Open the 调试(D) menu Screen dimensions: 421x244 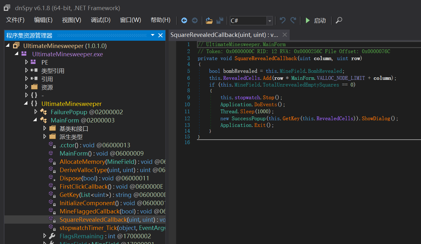(x=100, y=20)
